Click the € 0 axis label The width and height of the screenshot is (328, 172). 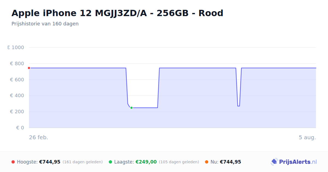click(x=20, y=128)
